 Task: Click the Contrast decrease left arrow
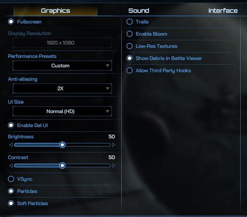coord(11,165)
